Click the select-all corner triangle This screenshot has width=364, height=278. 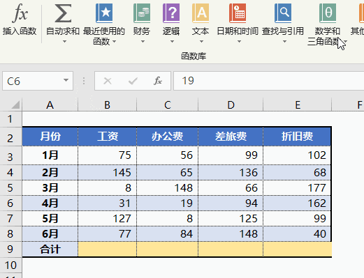pyautogui.click(x=15, y=105)
